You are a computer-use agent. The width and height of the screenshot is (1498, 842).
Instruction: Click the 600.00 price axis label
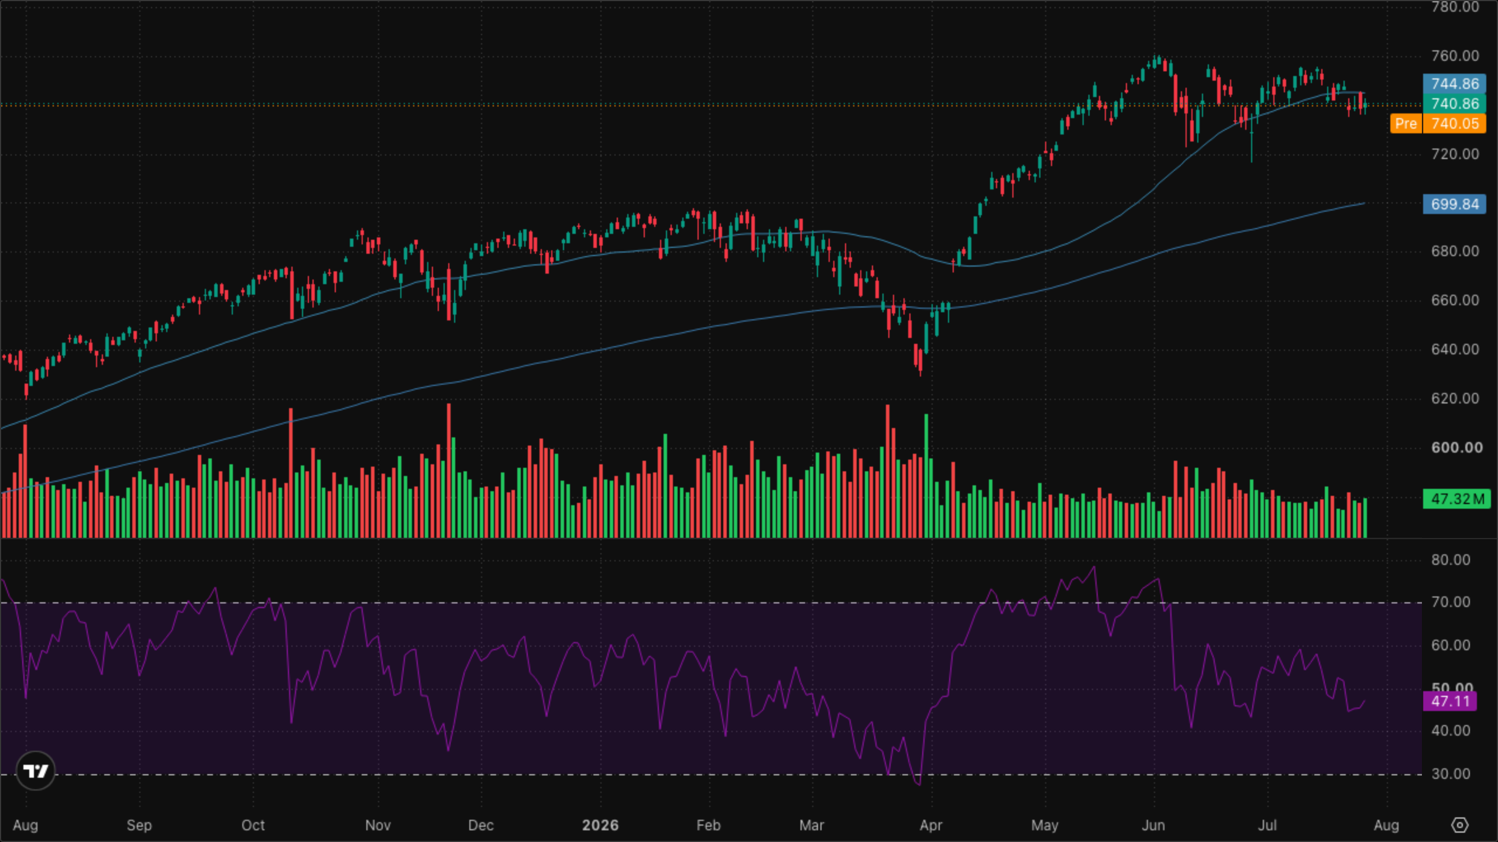click(x=1457, y=447)
